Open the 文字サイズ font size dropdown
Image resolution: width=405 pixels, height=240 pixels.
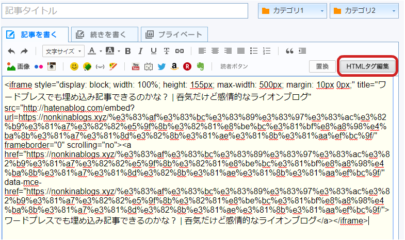point(63,52)
